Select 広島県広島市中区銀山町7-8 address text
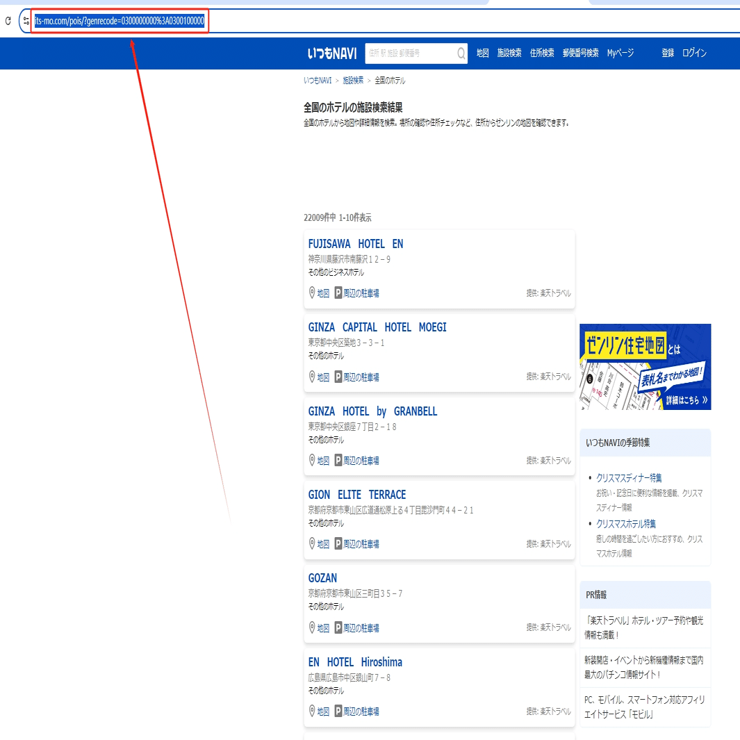The width and height of the screenshot is (740, 740). [x=350, y=677]
